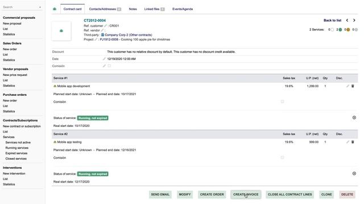Image resolution: width=364 pixels, height=204 pixels.
Task: Open Running services link
Action: pos(17,148)
